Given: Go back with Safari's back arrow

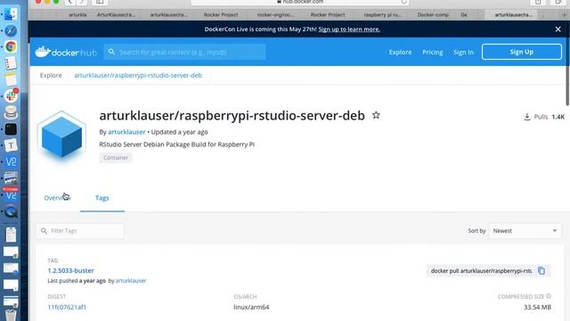Looking at the screenshot, I should point(69,2).
